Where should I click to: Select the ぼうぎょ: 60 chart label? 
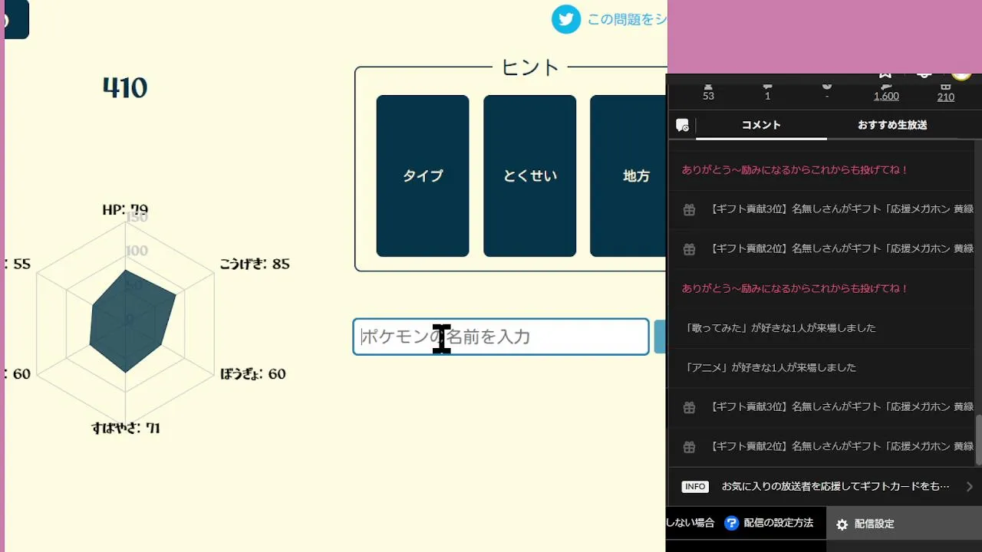[253, 374]
